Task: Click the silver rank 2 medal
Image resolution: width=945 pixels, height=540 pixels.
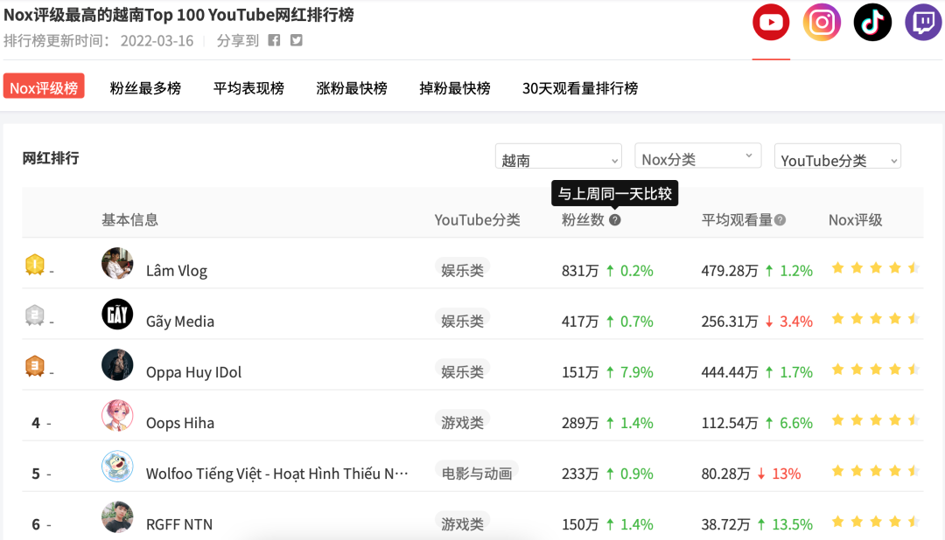Action: click(35, 315)
